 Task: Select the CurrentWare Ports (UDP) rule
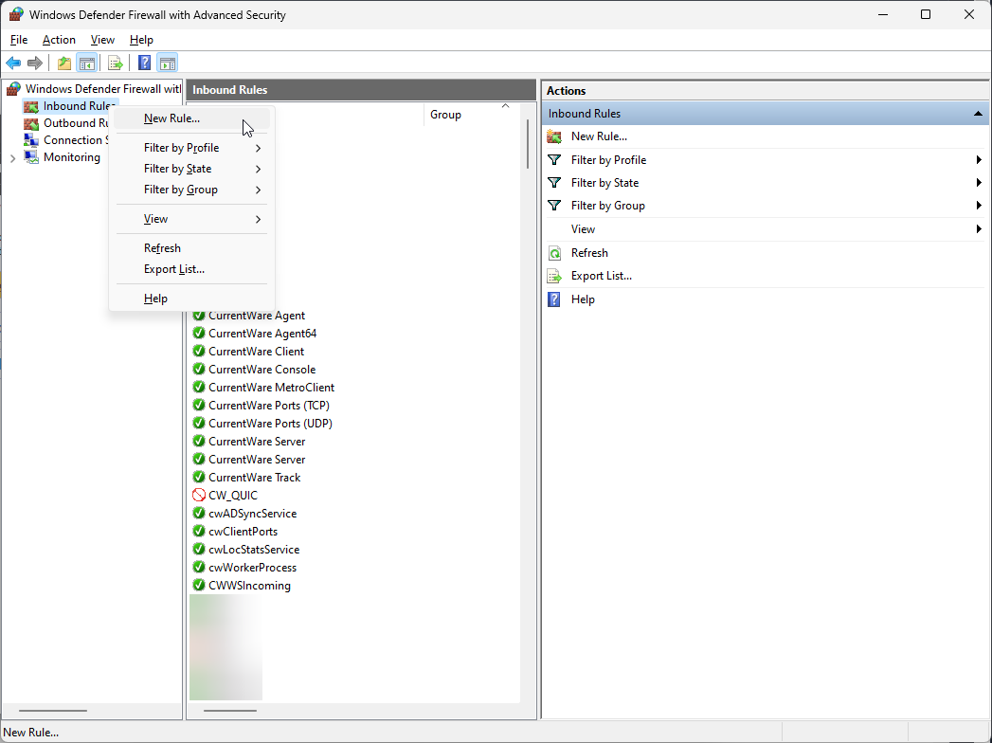[270, 424]
